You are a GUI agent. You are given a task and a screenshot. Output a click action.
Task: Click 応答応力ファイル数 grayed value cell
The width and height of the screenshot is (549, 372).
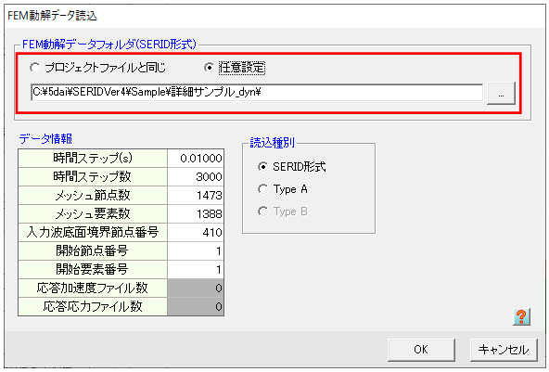196,307
